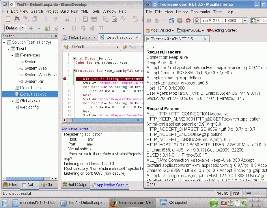
Task: Click blue plus zoom-in icon
Action: [31, 28]
